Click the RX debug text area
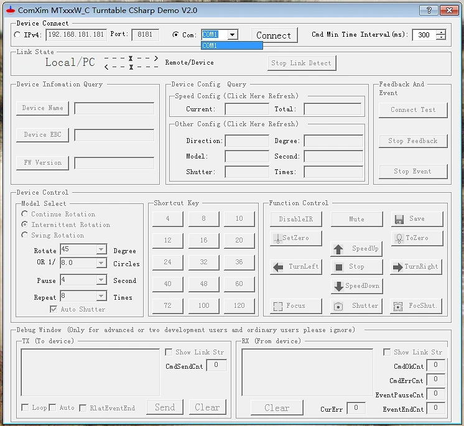The width and height of the screenshot is (464, 426). 307,373
